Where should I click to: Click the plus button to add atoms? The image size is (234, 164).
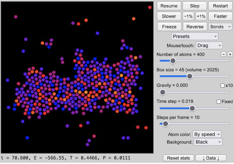[x=230, y=54]
